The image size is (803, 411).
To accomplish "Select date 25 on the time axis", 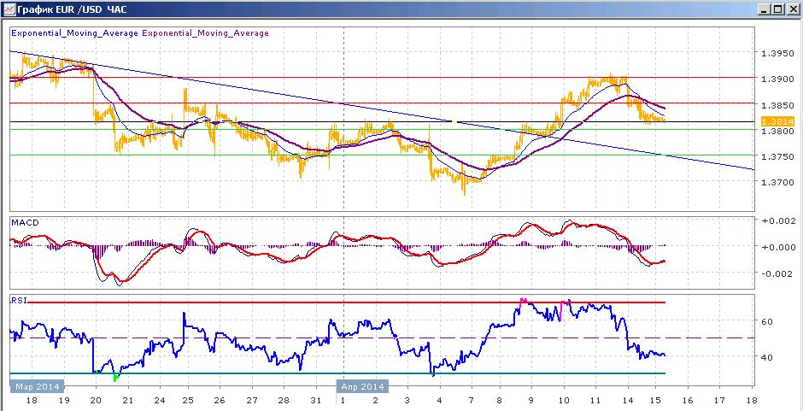I will pos(188,401).
